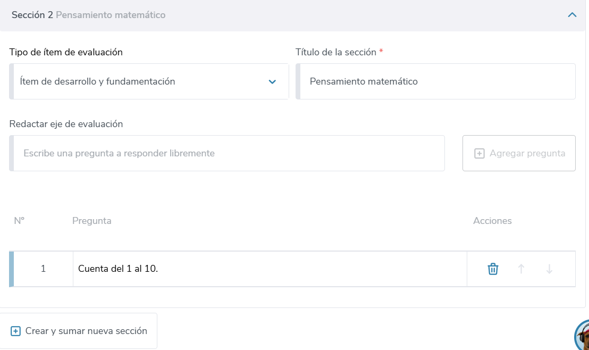
Task: Click the Redactar eje de evaluación label
Action: tap(66, 124)
